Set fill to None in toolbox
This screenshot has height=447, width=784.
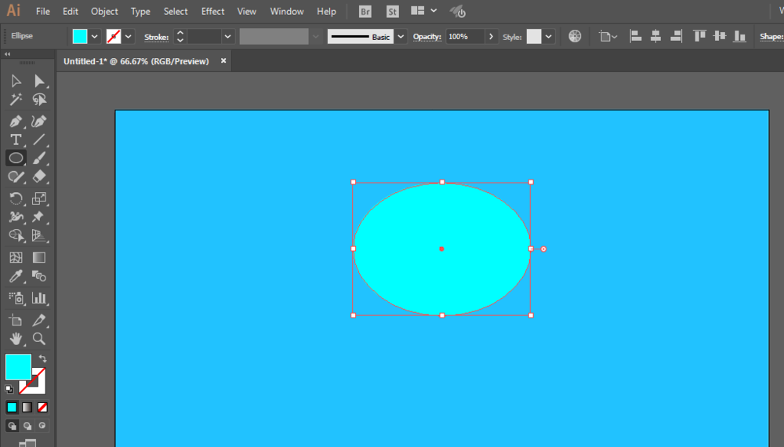click(x=43, y=407)
